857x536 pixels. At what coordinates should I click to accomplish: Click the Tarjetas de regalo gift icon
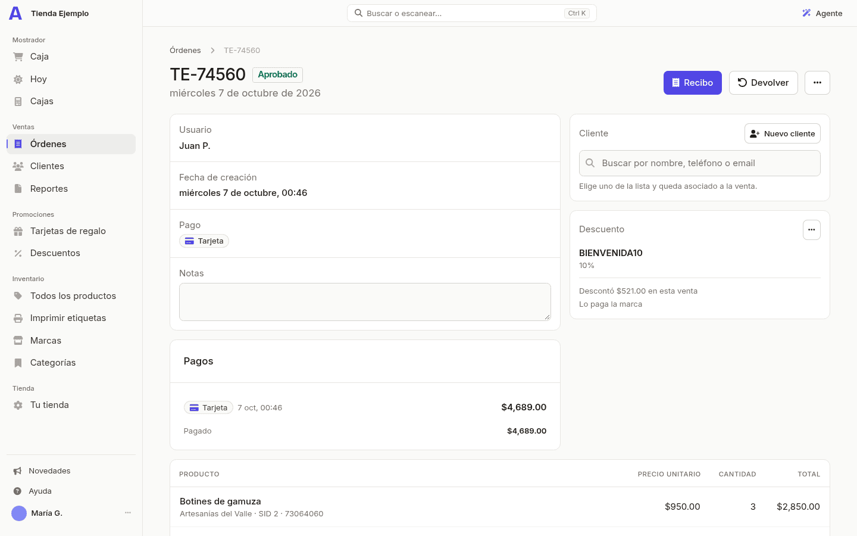pos(18,231)
